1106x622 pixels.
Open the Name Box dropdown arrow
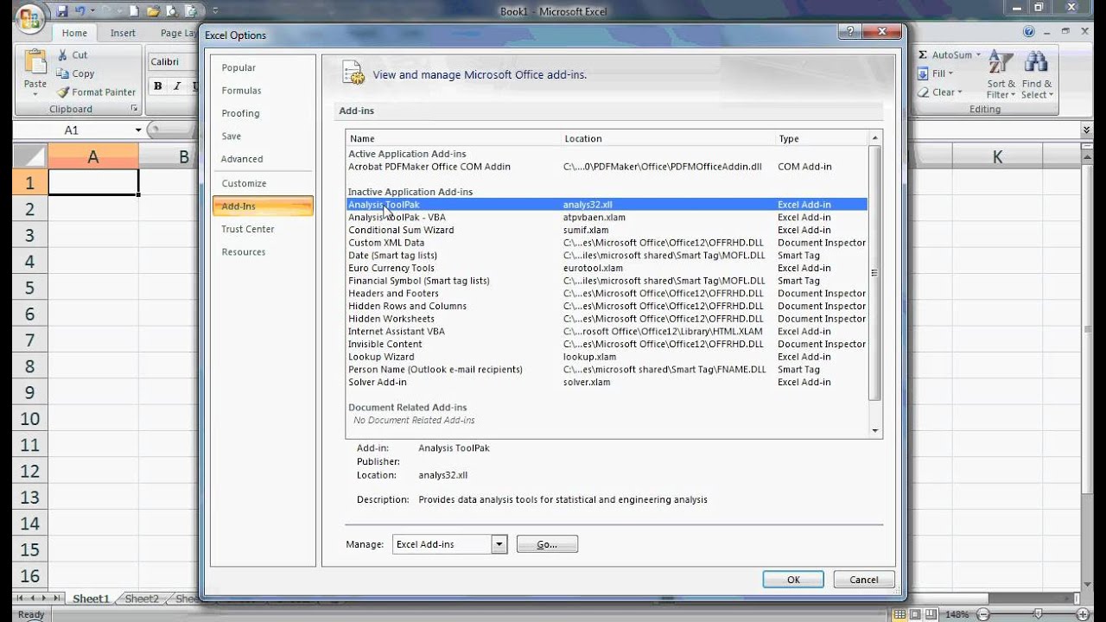point(137,130)
